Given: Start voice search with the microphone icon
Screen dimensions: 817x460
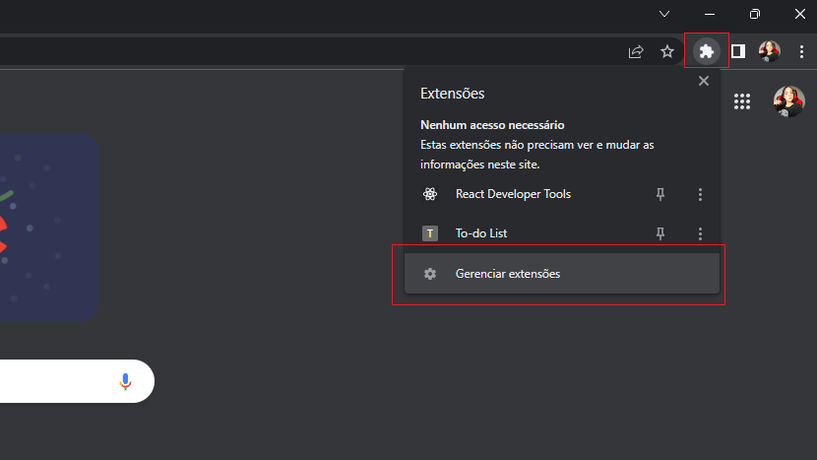Looking at the screenshot, I should 125,381.
